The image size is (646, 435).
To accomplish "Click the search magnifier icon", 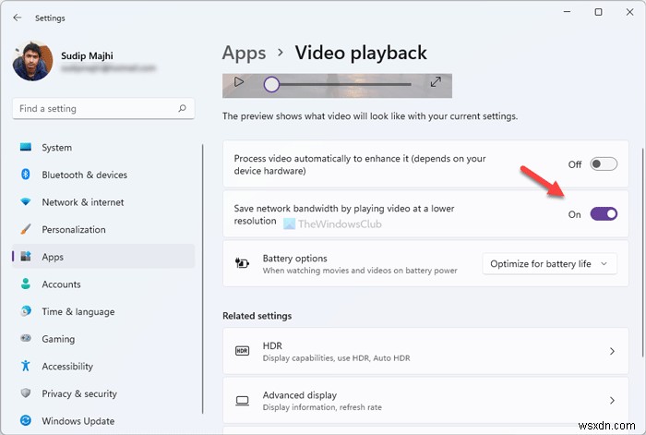I will click(182, 108).
